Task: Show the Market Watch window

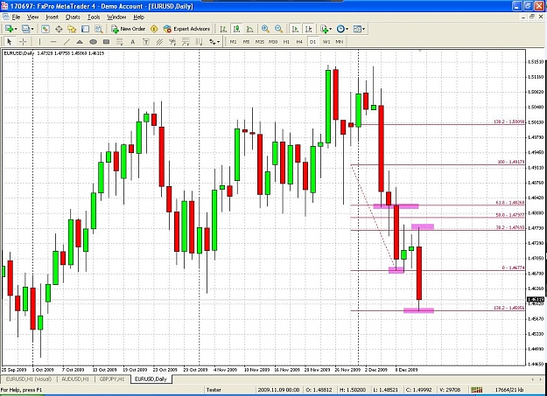Action: pyautogui.click(x=45, y=29)
